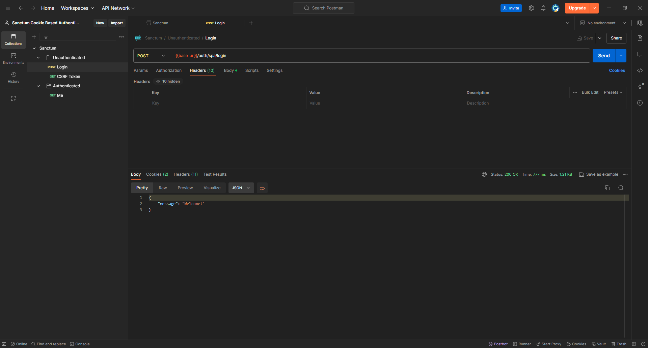Viewport: 648px width, 348px height.
Task: Open the History panel
Action: pos(13,77)
